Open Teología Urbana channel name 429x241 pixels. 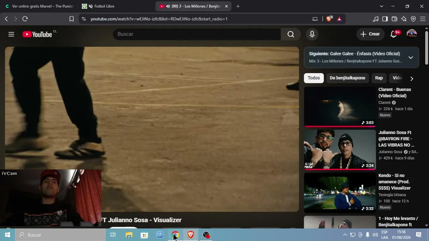point(392,194)
